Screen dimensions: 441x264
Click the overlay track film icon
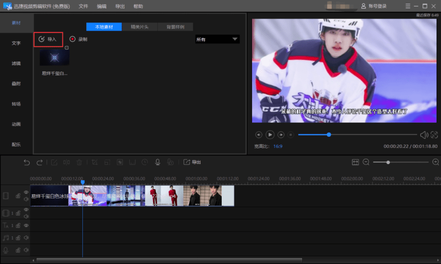pyautogui.click(x=6, y=213)
